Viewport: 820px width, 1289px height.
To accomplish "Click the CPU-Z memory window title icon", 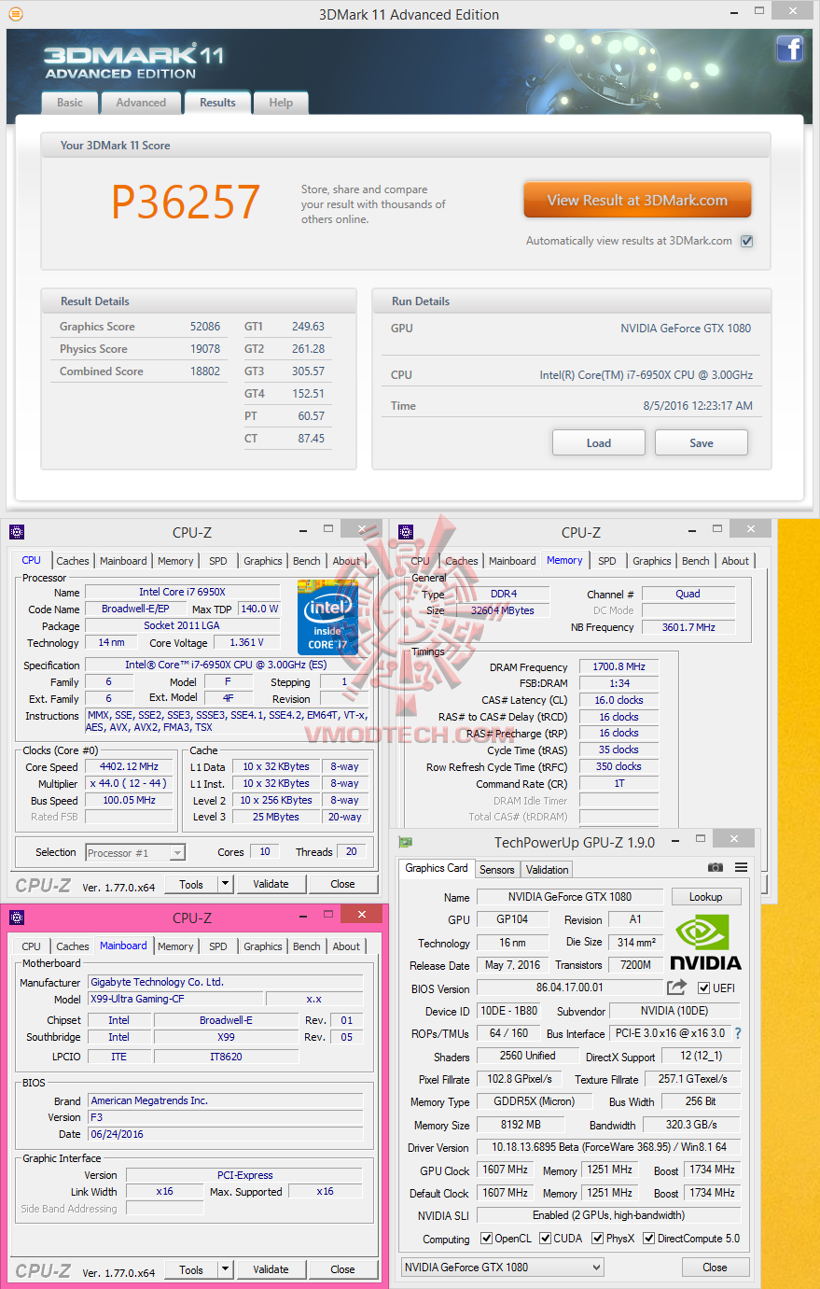I will tap(405, 532).
